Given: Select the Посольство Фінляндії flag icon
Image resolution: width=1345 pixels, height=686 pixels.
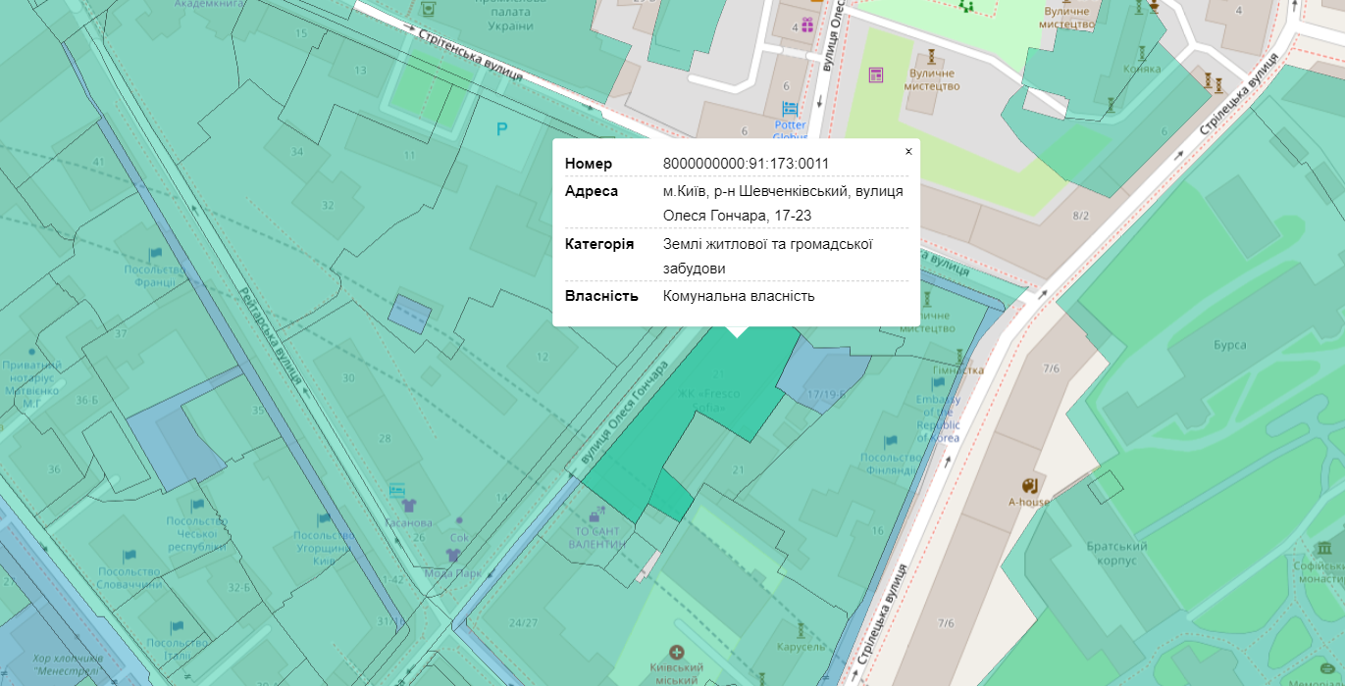Looking at the screenshot, I should (x=890, y=442).
